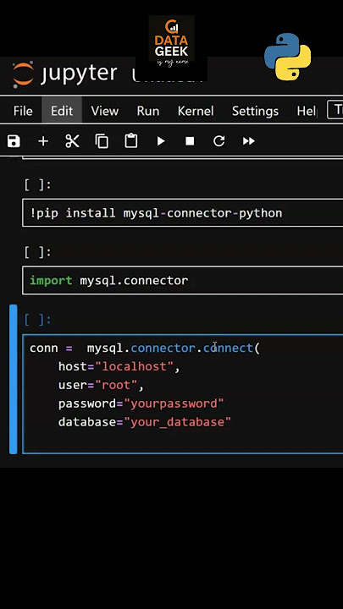
Task: Open the Kernel menu
Action: click(x=196, y=111)
